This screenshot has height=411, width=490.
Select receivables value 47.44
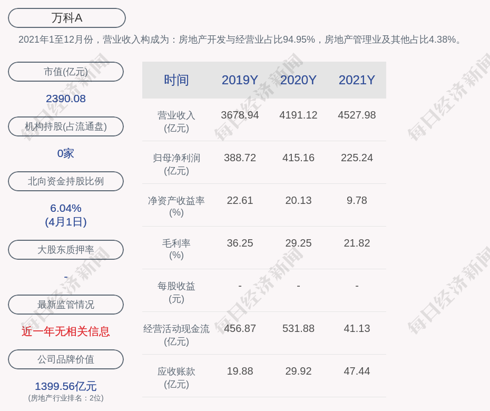pyautogui.click(x=357, y=371)
